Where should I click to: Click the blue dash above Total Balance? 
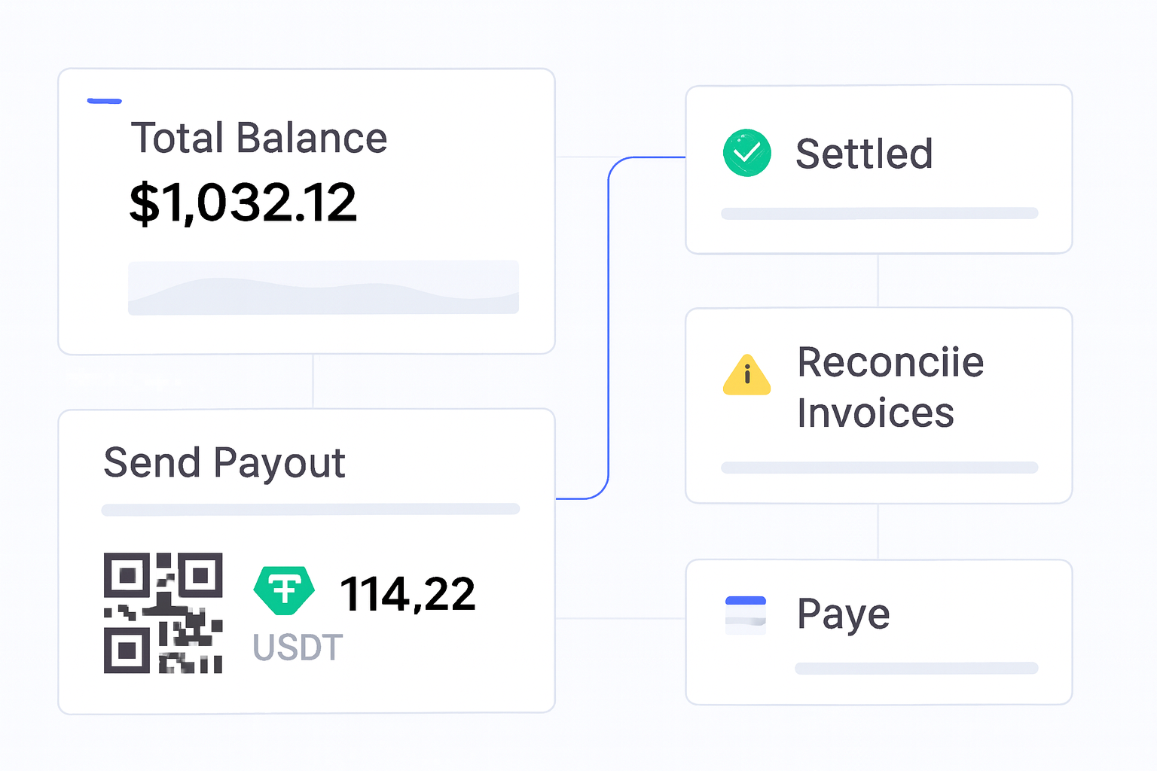tap(105, 101)
